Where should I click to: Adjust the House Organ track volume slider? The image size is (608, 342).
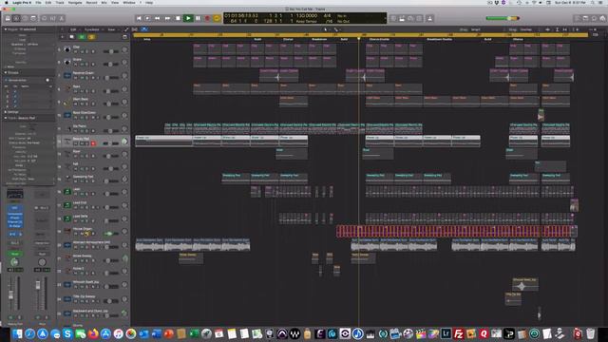click(111, 234)
